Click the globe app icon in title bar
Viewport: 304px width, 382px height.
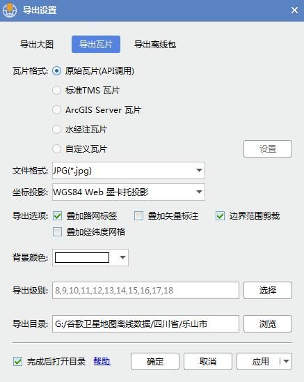pos(10,10)
